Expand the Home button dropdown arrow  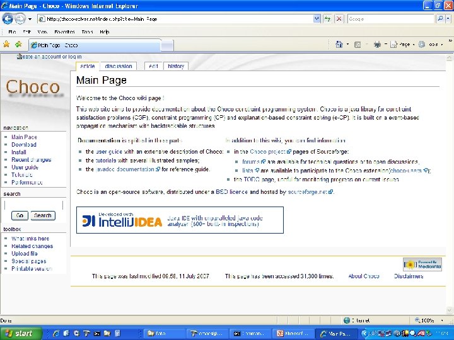click(x=347, y=45)
